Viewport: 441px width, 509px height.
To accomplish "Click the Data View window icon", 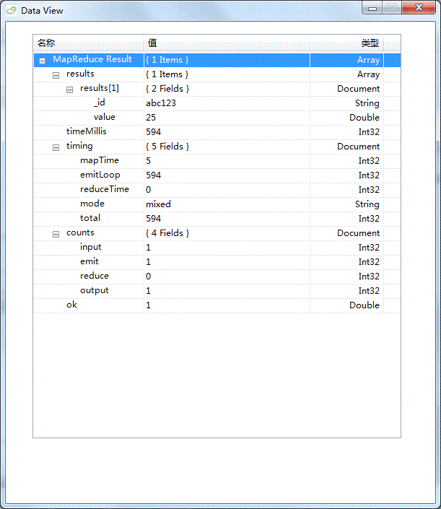I will click(12, 10).
